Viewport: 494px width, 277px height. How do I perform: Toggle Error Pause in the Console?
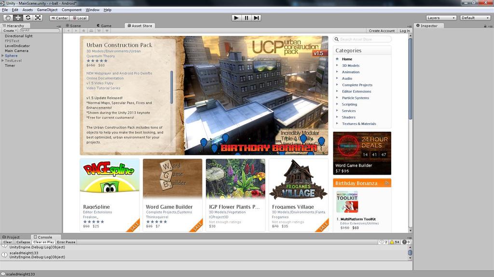coord(66,242)
